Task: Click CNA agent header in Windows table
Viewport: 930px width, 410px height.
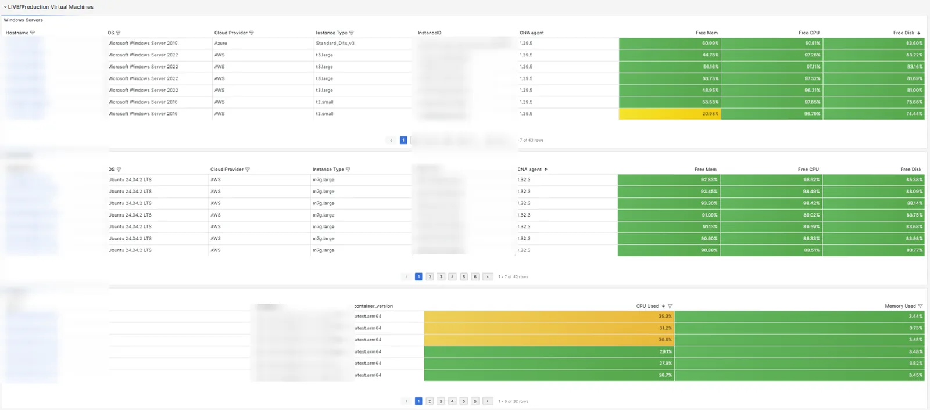Action: [532, 33]
